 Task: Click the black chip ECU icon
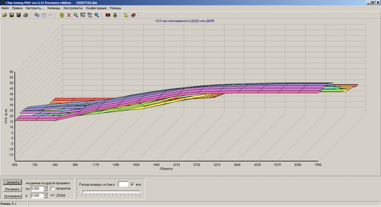click(x=108, y=15)
